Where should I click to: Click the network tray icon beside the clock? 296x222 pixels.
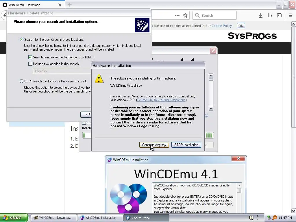[269, 218]
